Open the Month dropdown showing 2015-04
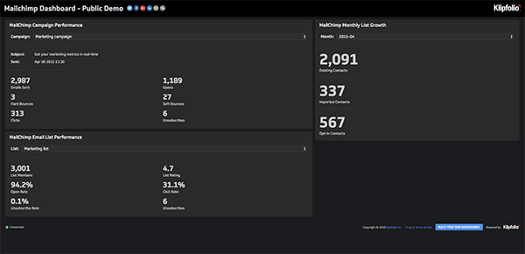This screenshot has height=254, width=525. tap(426, 37)
